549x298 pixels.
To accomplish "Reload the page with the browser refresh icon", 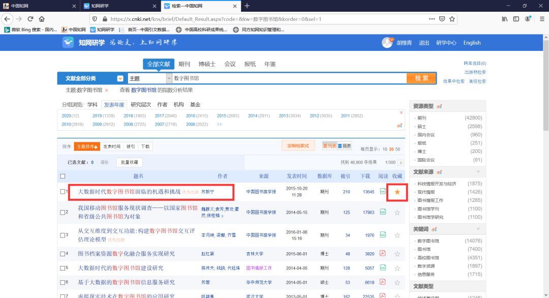I will click(x=29, y=19).
